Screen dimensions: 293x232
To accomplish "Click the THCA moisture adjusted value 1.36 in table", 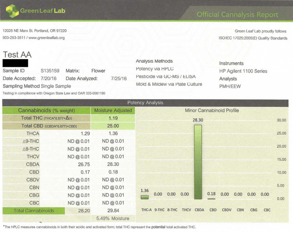I will (x=113, y=134).
